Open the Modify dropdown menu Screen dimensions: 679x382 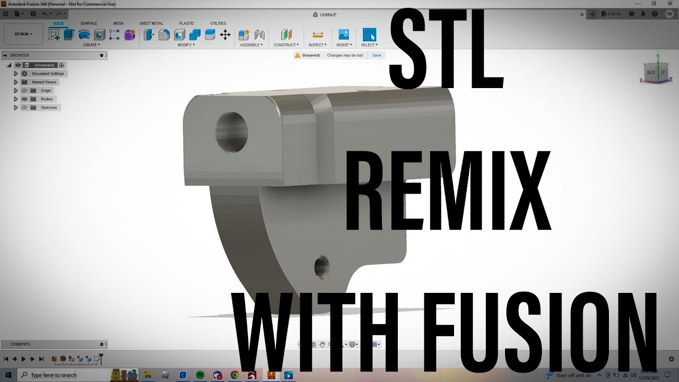pos(186,45)
